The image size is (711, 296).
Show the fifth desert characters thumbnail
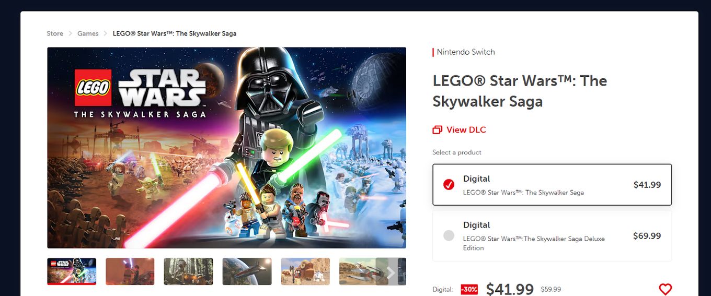point(305,271)
